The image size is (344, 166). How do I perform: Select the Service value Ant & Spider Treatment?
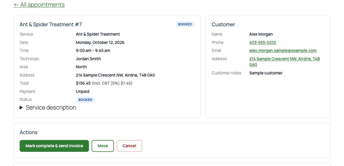(x=98, y=34)
